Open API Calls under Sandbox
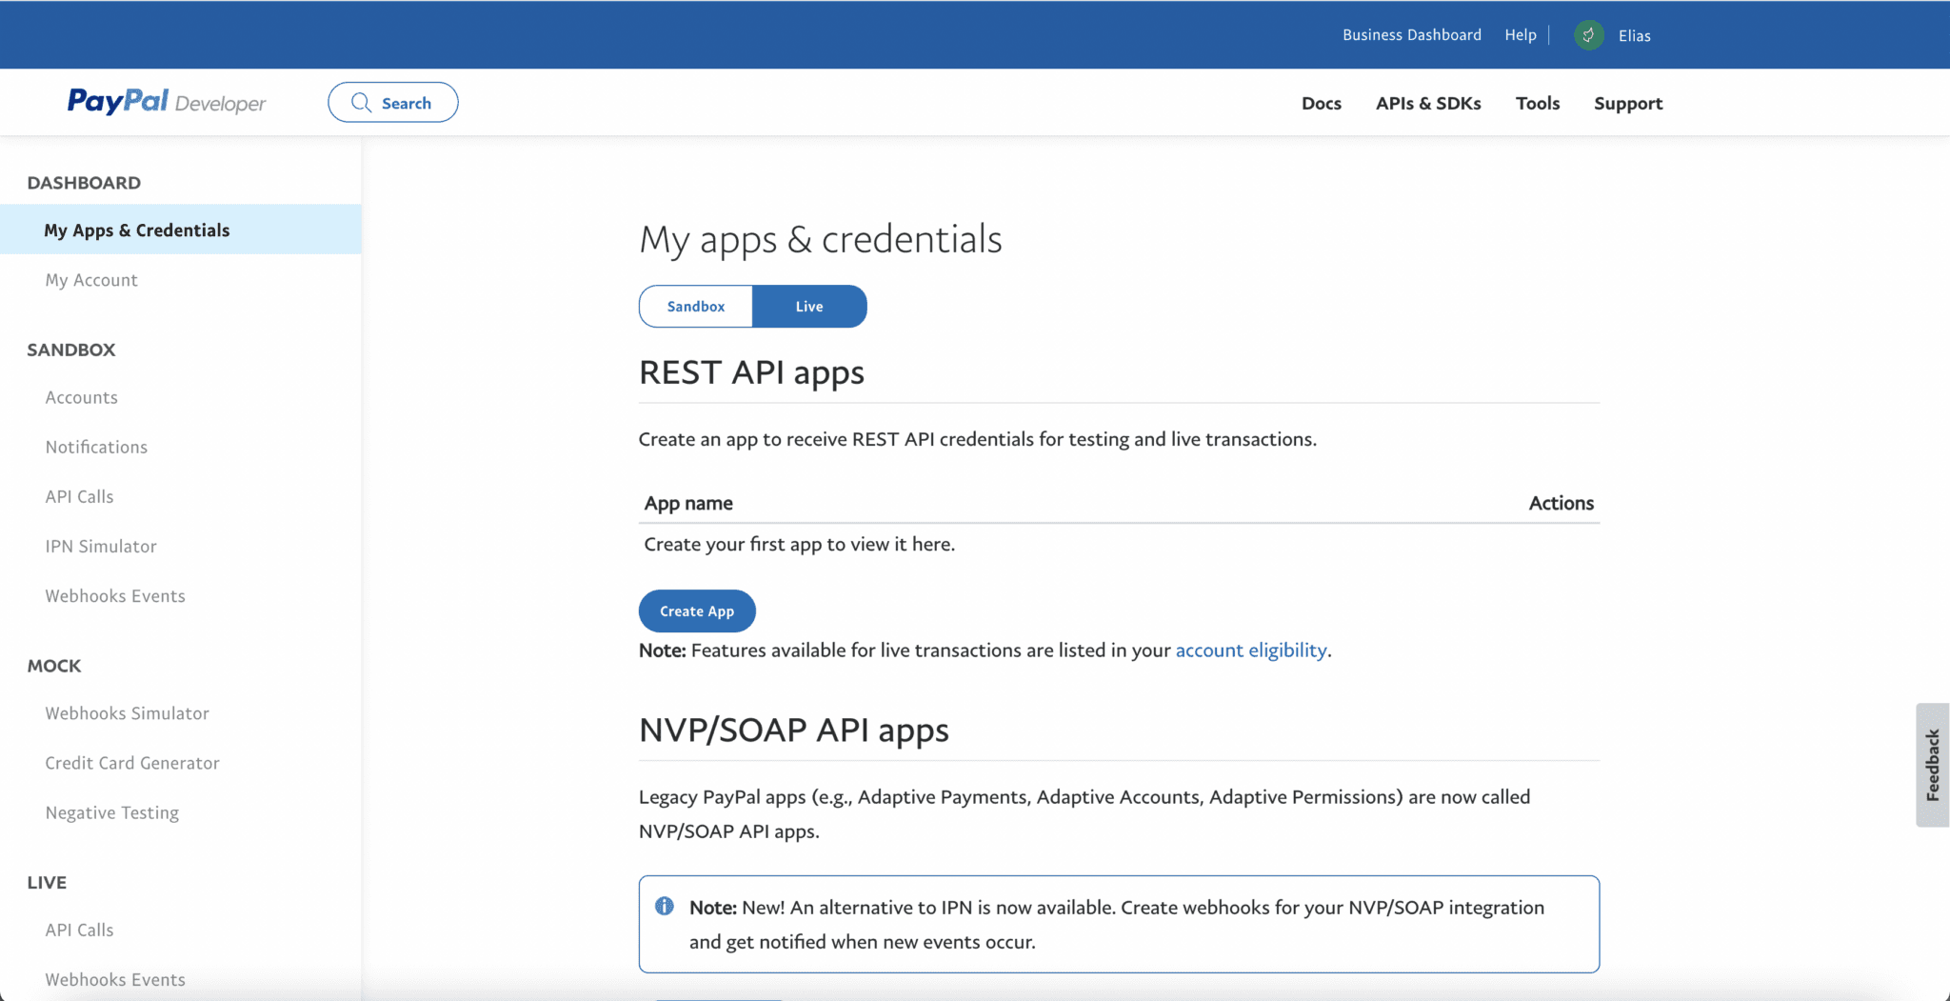Screen dimensions: 1950x1001 (79, 496)
